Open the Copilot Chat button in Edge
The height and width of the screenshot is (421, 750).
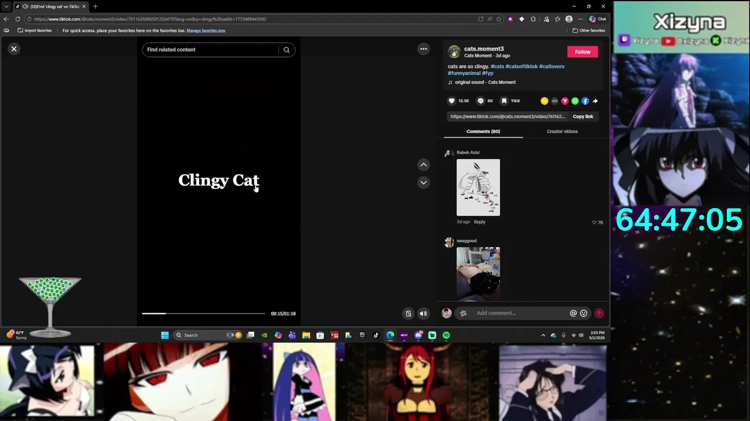(598, 19)
